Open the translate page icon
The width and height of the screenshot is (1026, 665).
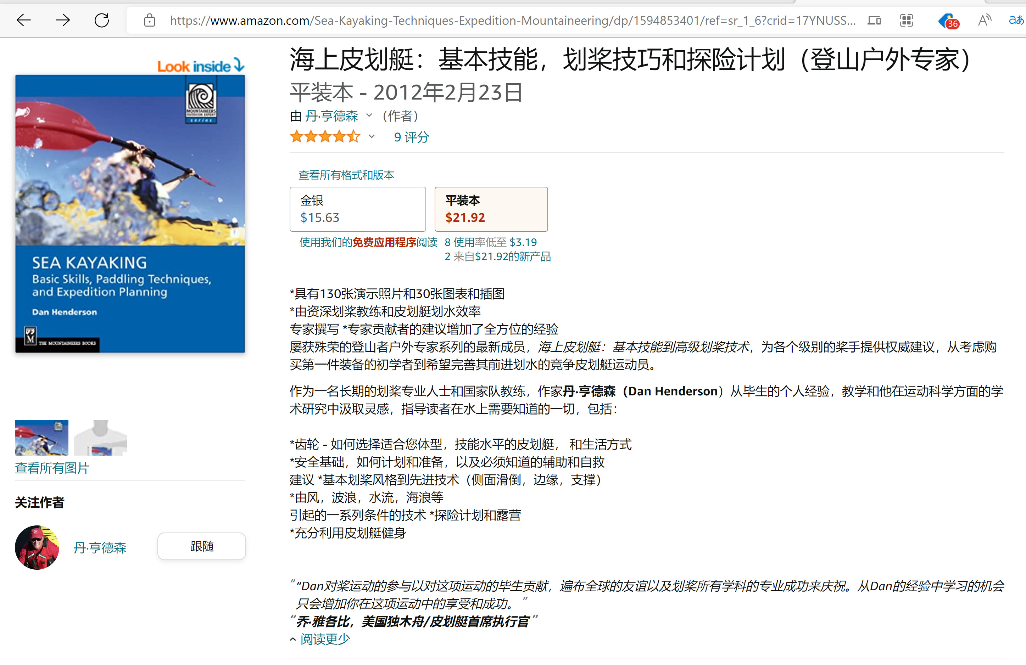[1016, 20]
